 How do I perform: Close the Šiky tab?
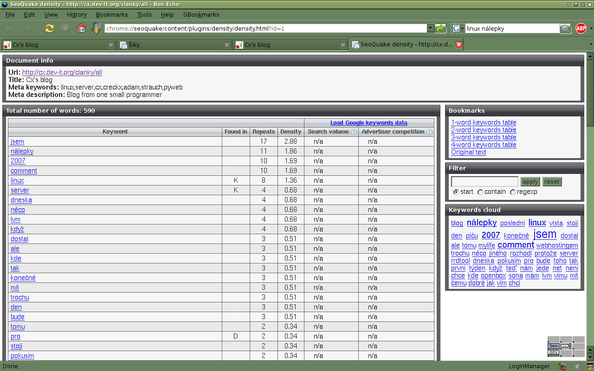click(x=227, y=45)
